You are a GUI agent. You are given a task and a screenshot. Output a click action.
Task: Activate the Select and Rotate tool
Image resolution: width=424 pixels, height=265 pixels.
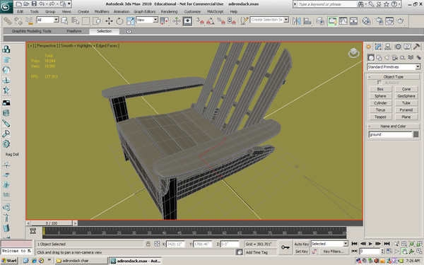point(119,21)
